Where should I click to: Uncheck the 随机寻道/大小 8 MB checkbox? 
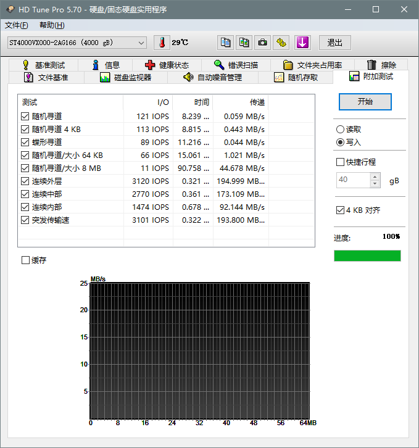pos(25,168)
